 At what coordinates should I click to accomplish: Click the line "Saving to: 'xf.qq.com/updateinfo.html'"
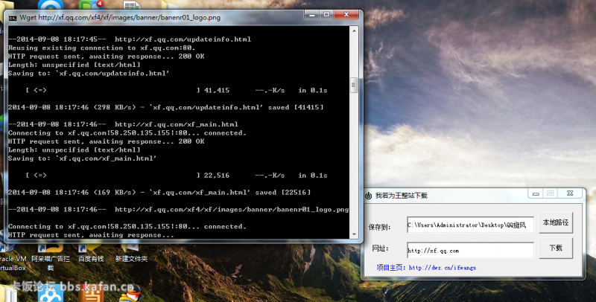tap(89, 73)
